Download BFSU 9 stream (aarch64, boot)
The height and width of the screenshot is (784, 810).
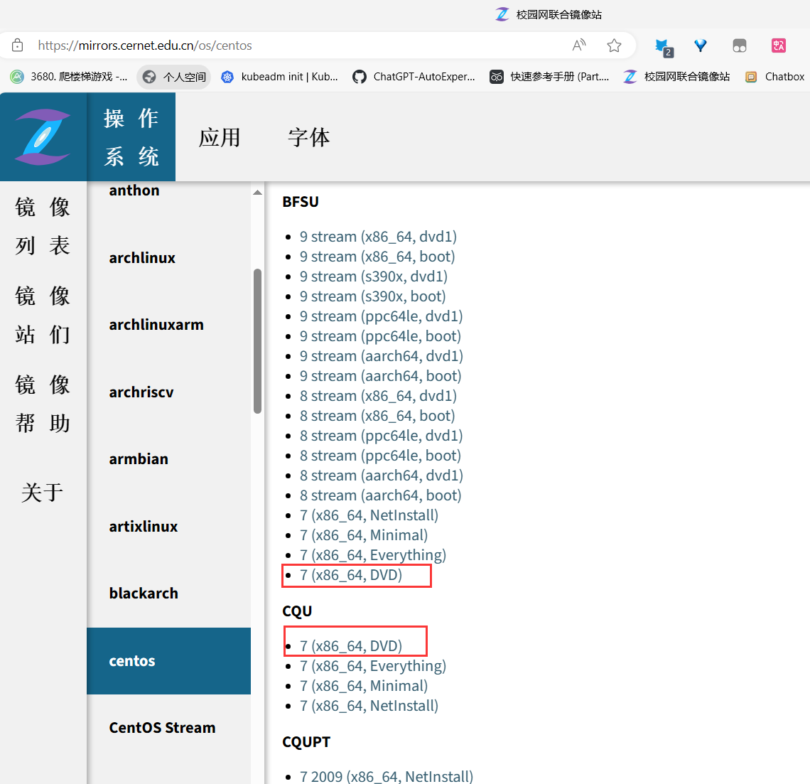[x=380, y=376]
